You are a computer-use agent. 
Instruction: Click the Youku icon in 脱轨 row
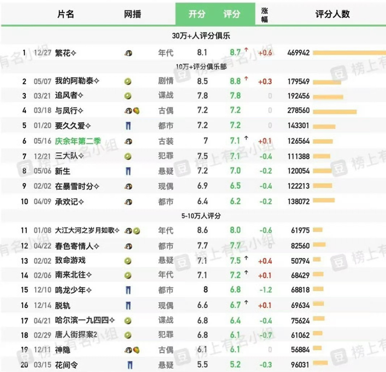(128, 306)
